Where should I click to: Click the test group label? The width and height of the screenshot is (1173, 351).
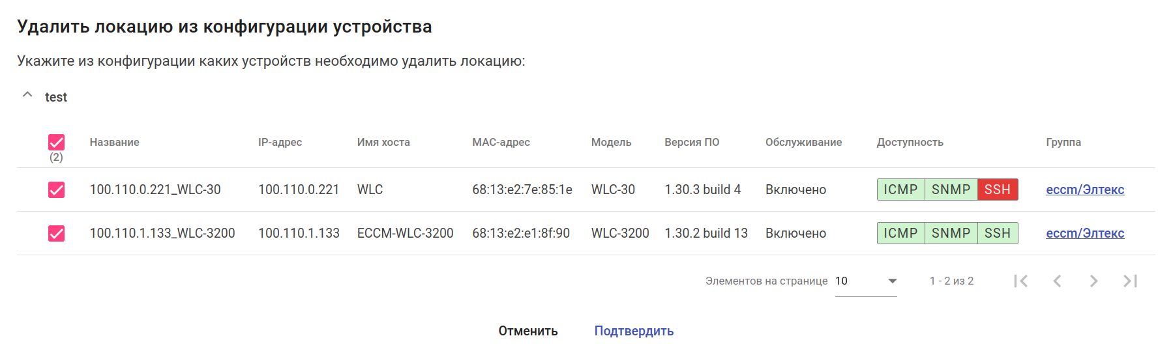point(56,97)
